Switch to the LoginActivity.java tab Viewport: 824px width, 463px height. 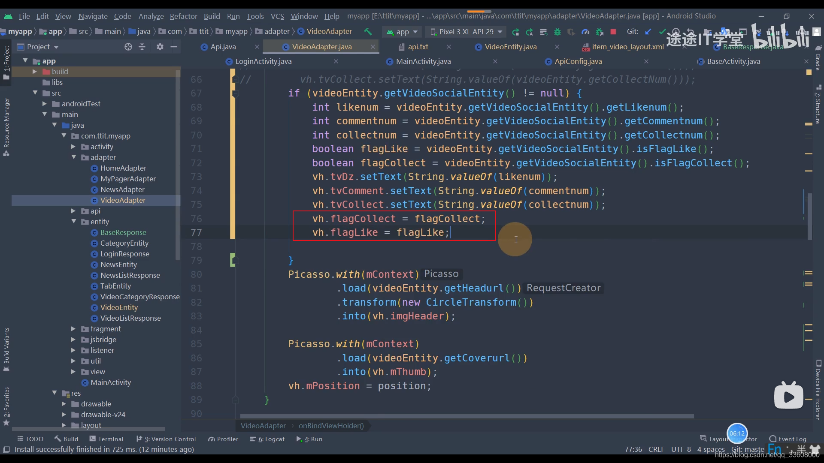pyautogui.click(x=264, y=61)
